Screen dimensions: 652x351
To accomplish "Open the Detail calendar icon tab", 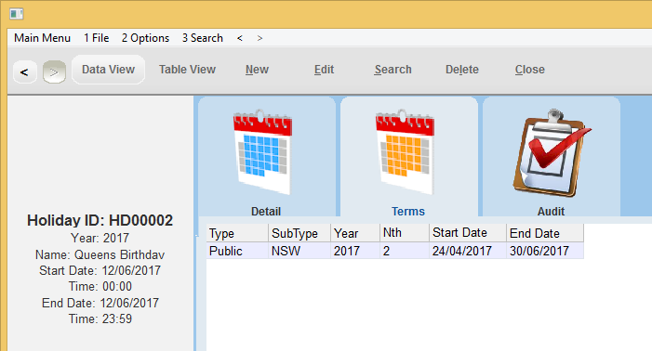I will 263,152.
